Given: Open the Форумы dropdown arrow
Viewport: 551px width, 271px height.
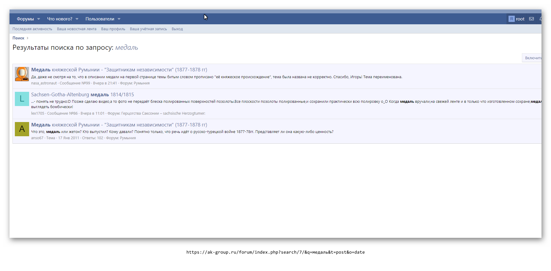Looking at the screenshot, I should pos(39,19).
